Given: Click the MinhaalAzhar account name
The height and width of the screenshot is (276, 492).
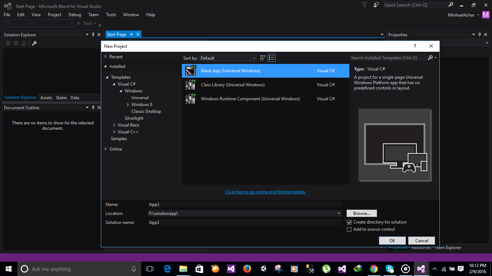Looking at the screenshot, I should (x=461, y=15).
